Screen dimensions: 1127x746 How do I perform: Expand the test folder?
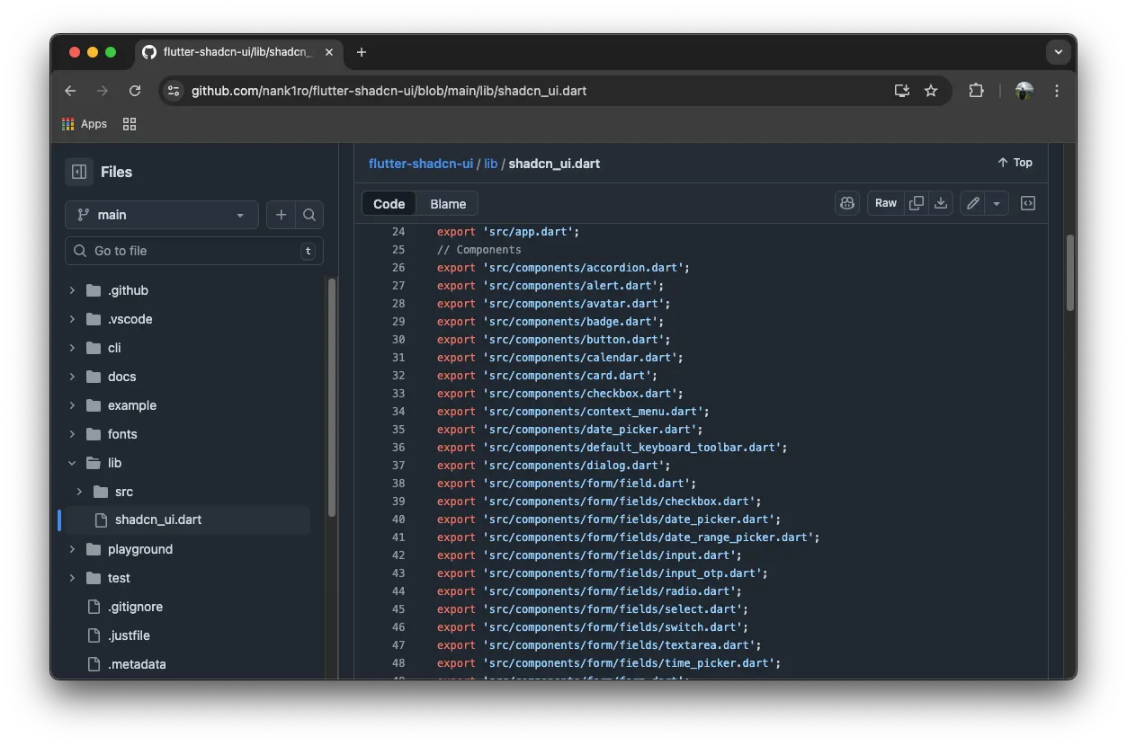coord(72,578)
